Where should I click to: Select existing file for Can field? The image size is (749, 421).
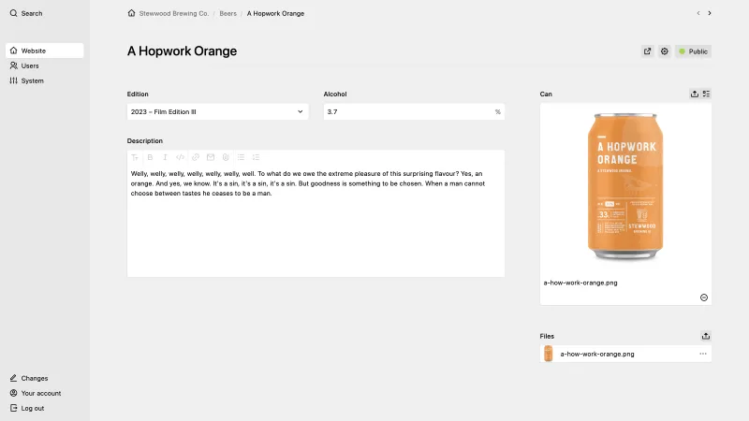706,94
